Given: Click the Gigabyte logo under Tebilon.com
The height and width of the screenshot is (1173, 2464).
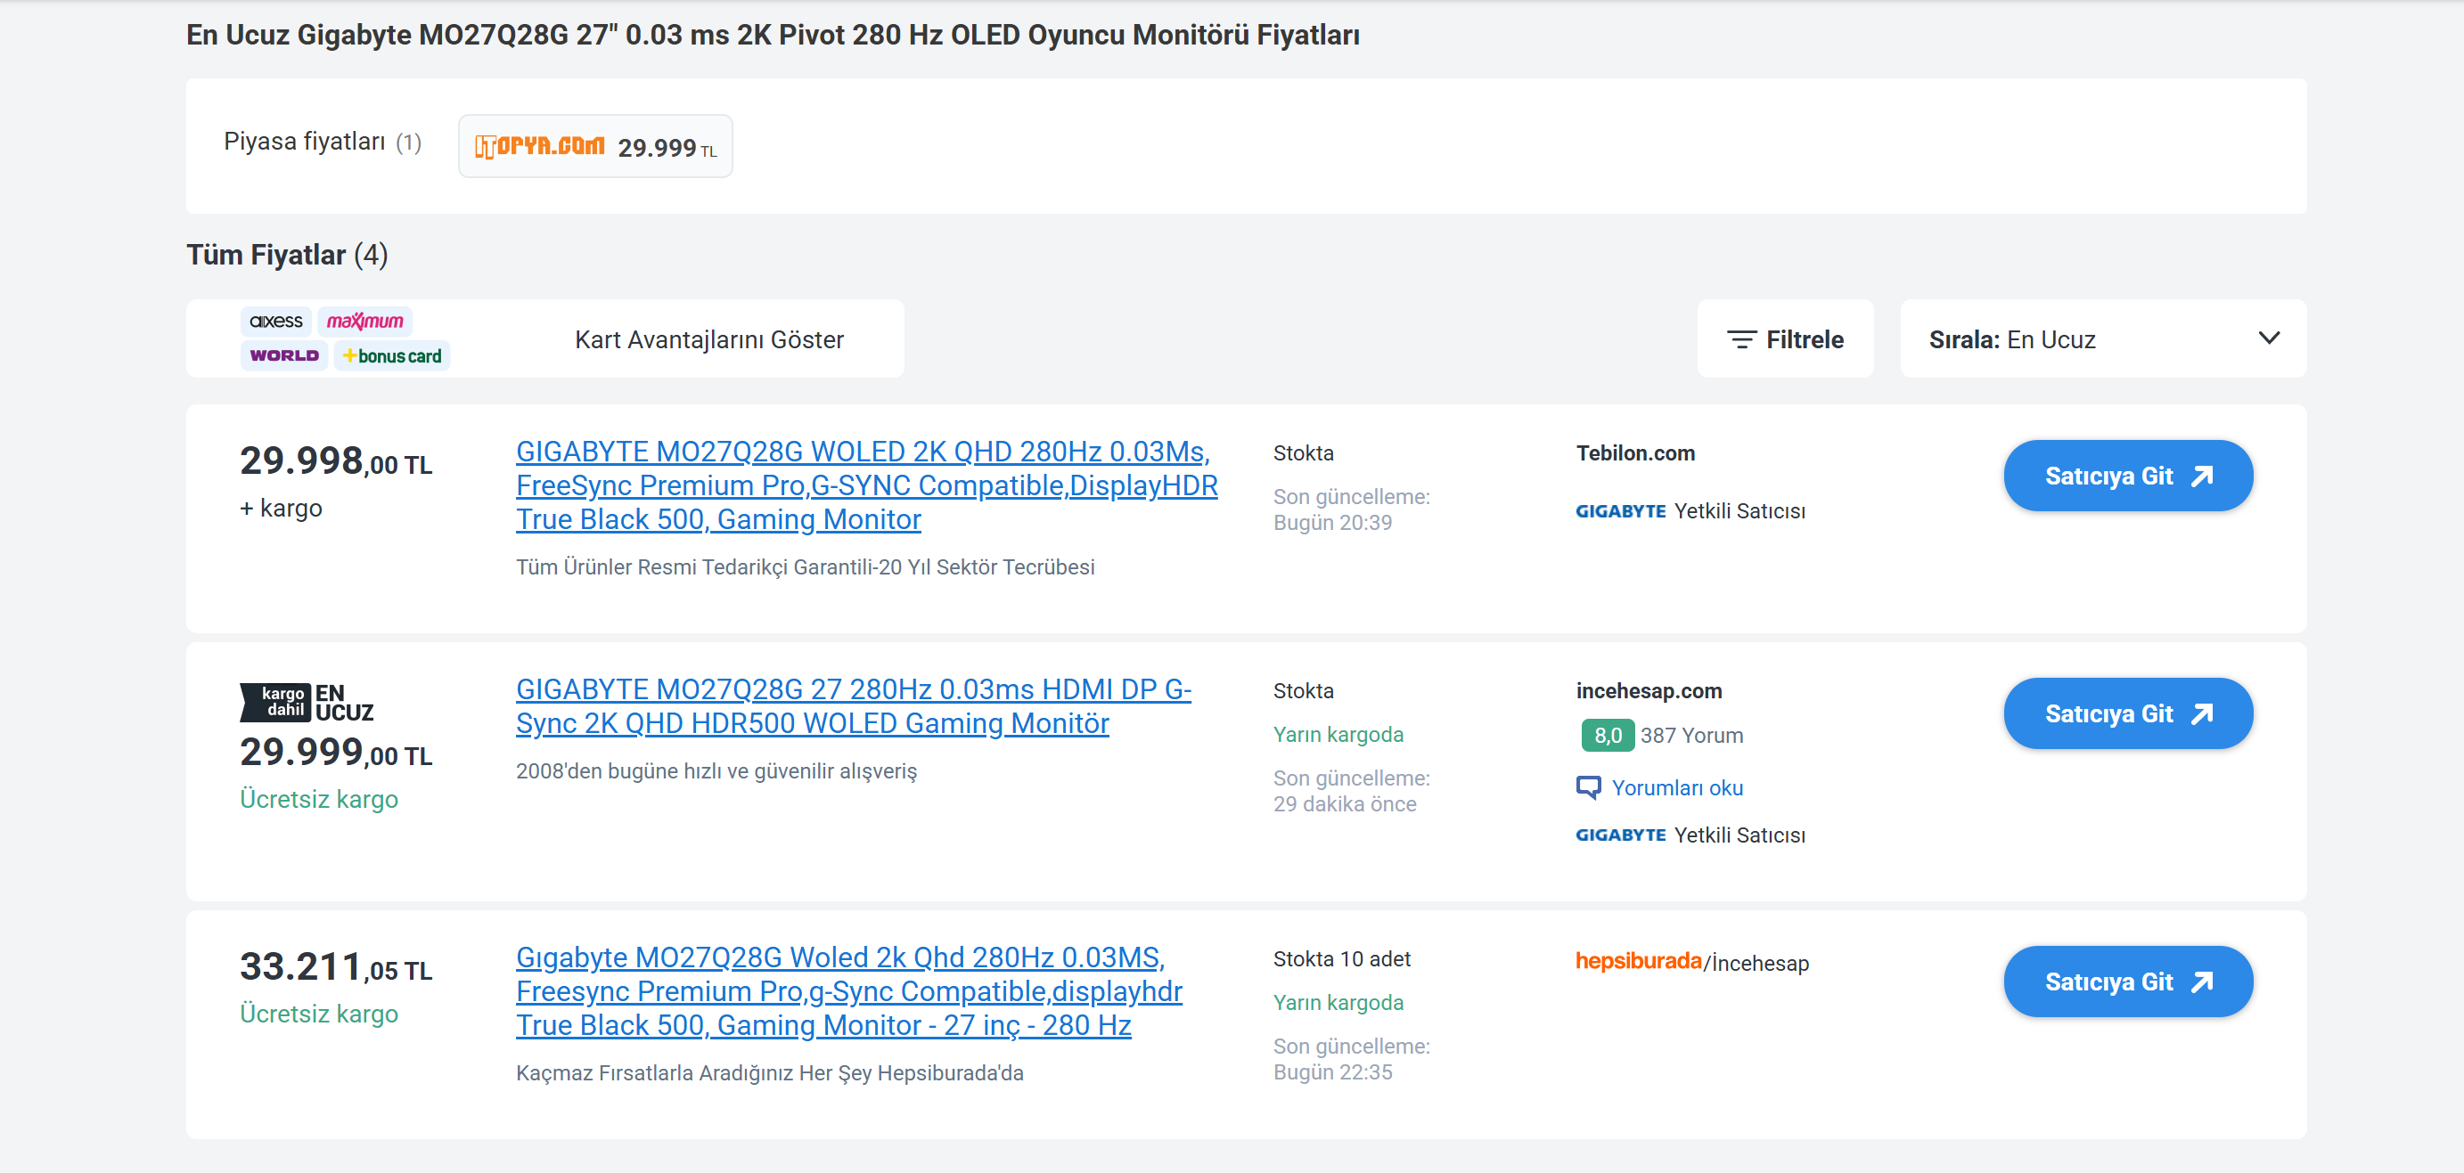Looking at the screenshot, I should 1620,511.
